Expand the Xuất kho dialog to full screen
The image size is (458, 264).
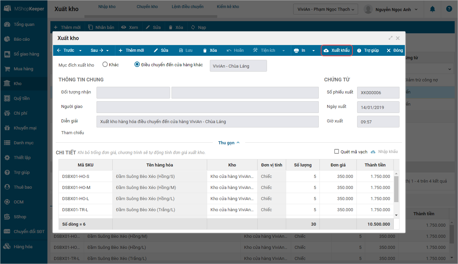click(390, 38)
